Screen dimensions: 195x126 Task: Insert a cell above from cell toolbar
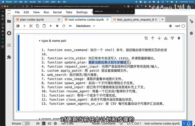(x=166, y=38)
